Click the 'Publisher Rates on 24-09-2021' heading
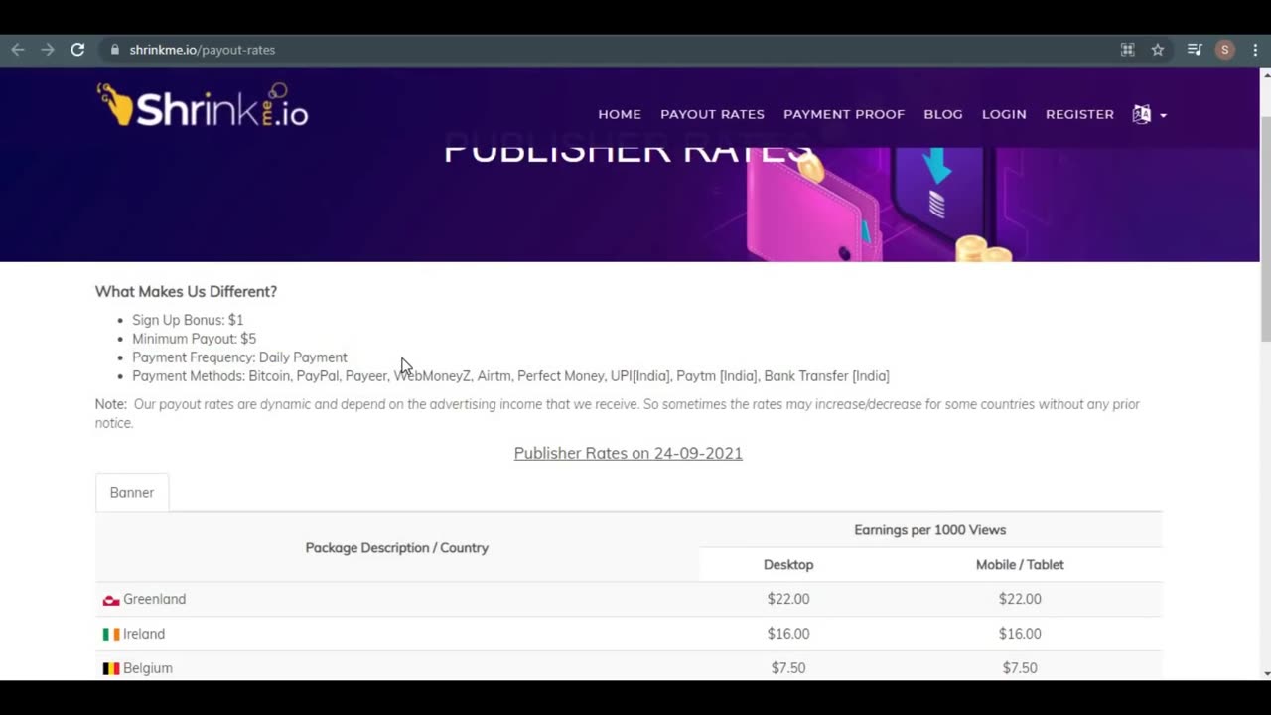Screen dimensions: 1271x715 coord(629,453)
